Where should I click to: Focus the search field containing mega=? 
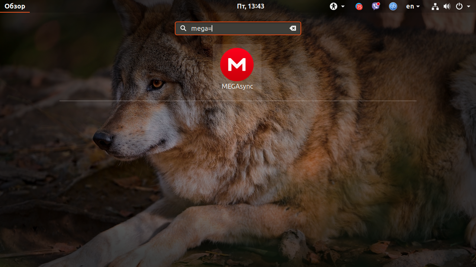click(238, 28)
